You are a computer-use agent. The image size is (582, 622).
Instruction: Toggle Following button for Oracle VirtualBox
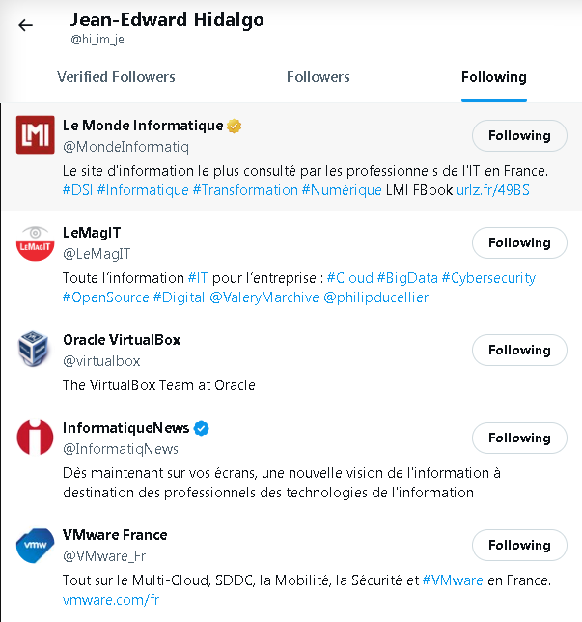519,350
